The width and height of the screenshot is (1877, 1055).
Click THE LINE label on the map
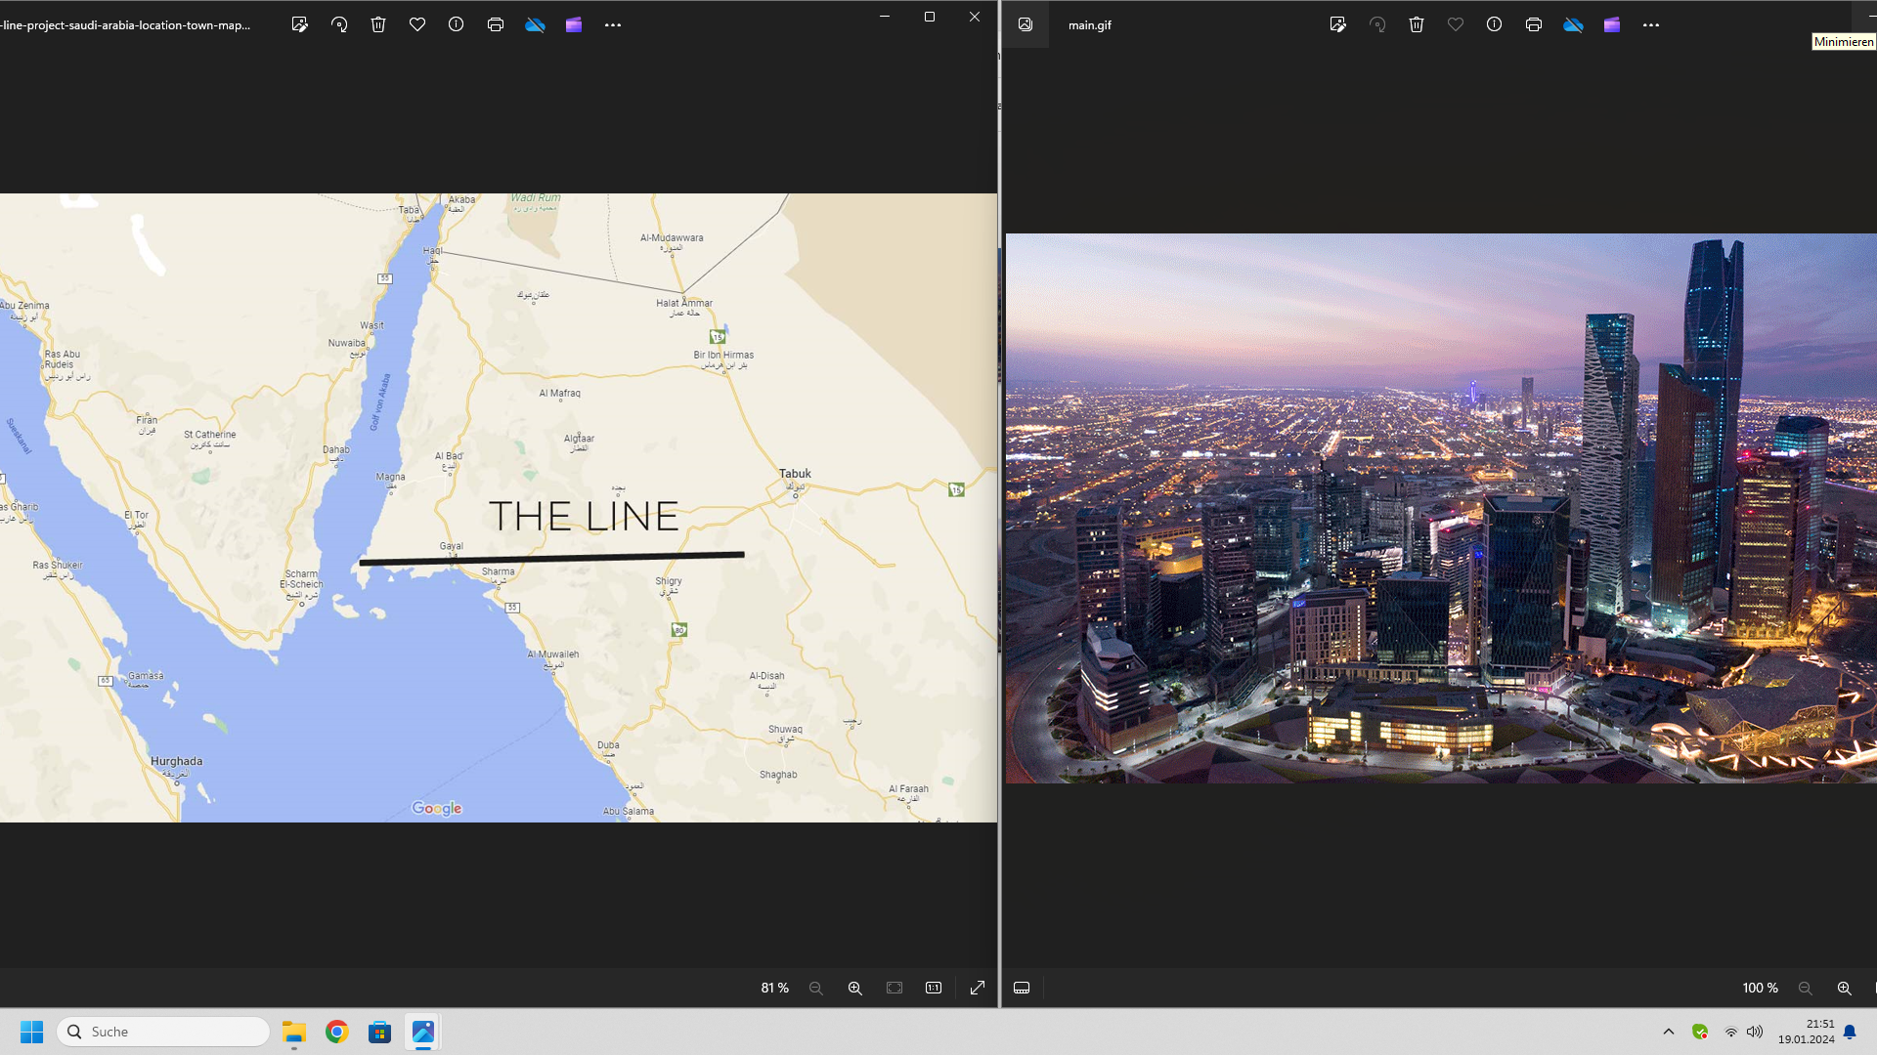pos(584,516)
